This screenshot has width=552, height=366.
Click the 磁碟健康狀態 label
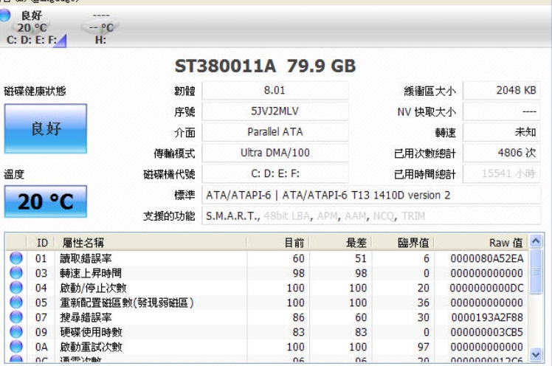click(x=35, y=91)
